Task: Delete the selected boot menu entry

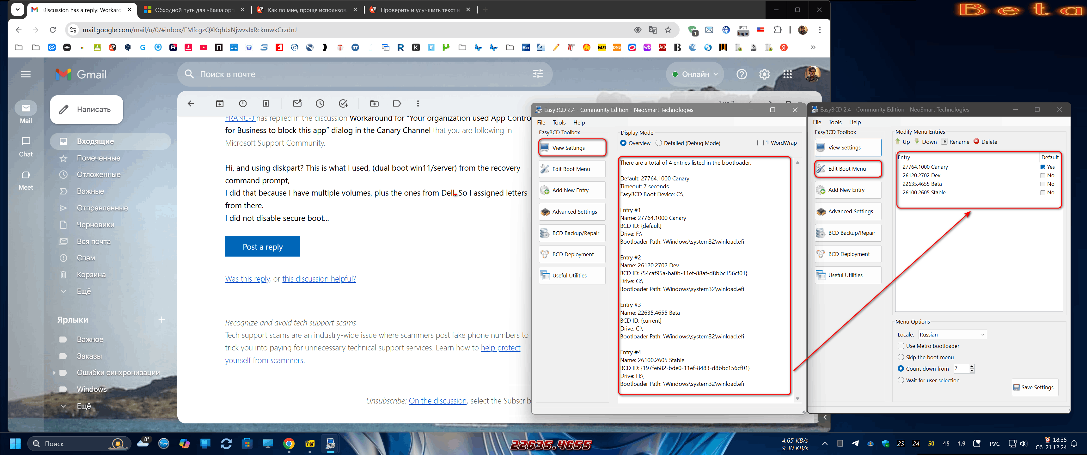Action: tap(985, 142)
